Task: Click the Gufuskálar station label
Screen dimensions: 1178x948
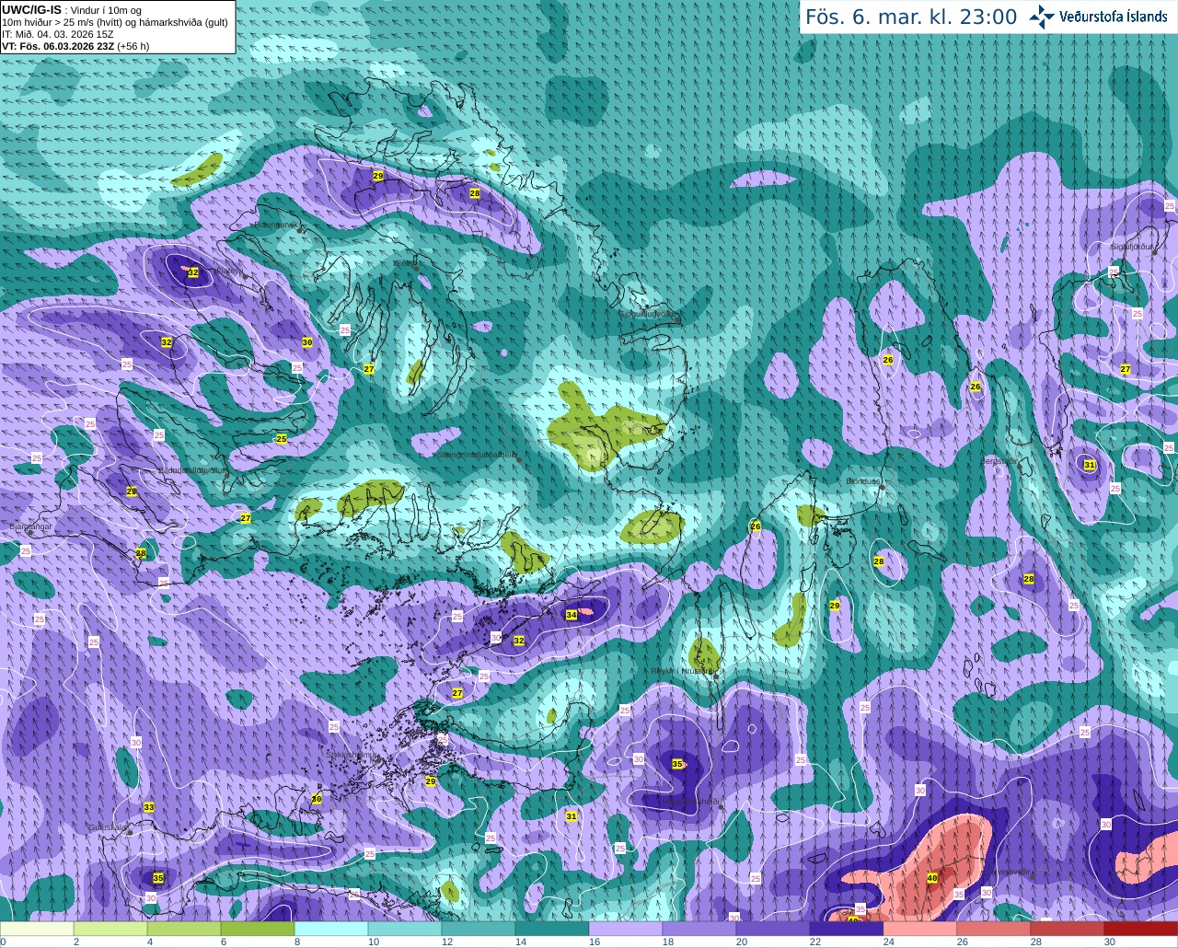Action: pos(107,827)
